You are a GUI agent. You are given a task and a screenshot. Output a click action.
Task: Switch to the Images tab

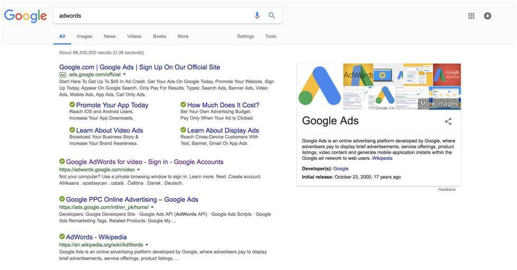[84, 36]
